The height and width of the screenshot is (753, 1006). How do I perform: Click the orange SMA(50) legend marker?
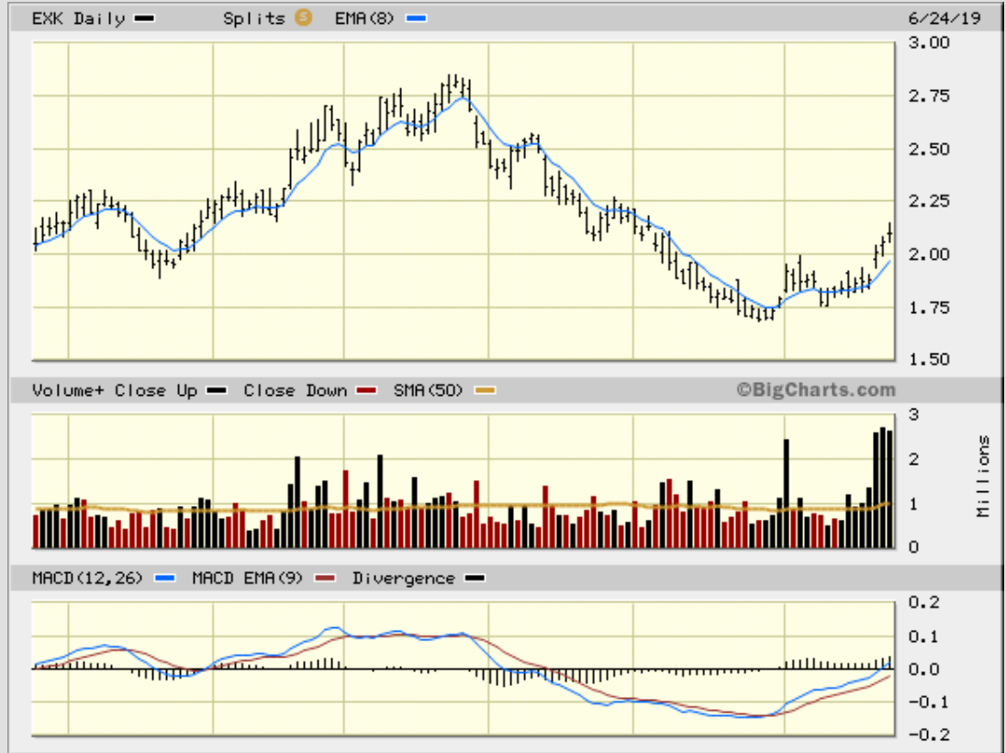[486, 391]
